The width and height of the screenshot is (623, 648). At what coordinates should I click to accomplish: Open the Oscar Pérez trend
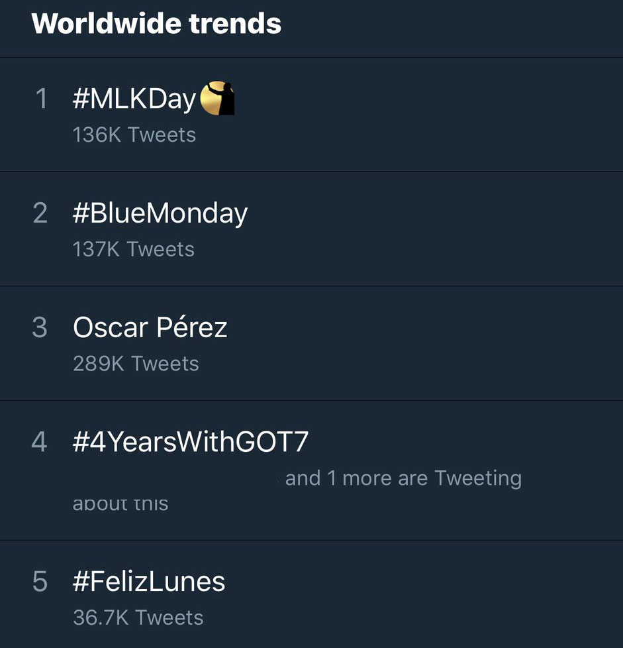[150, 327]
